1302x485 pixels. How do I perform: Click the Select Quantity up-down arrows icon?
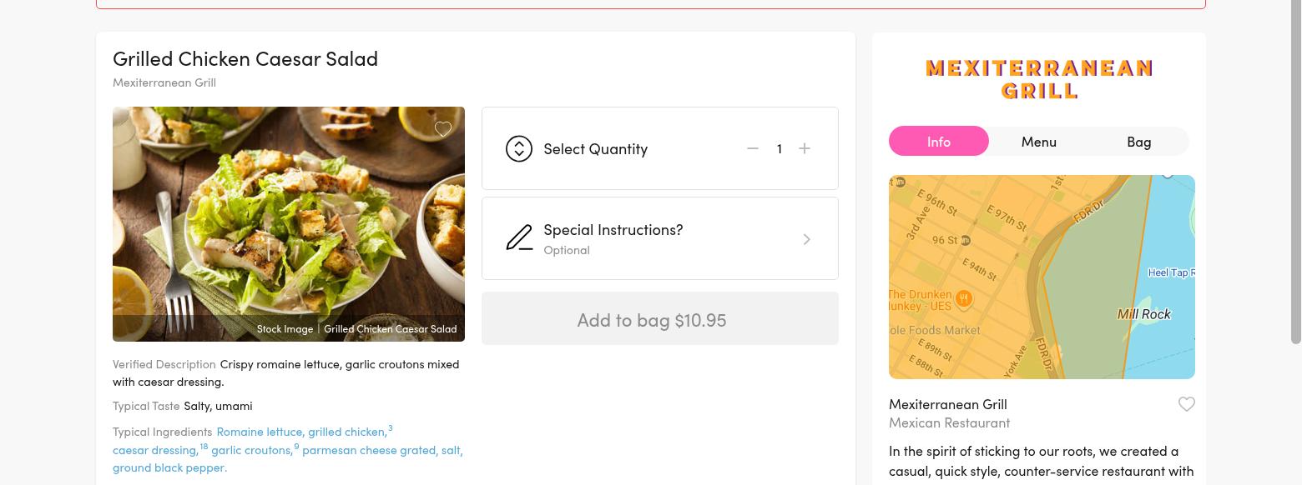(518, 149)
